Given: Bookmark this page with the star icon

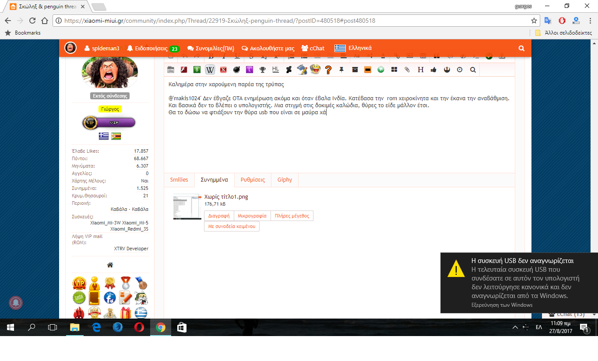Looking at the screenshot, I should [x=534, y=21].
